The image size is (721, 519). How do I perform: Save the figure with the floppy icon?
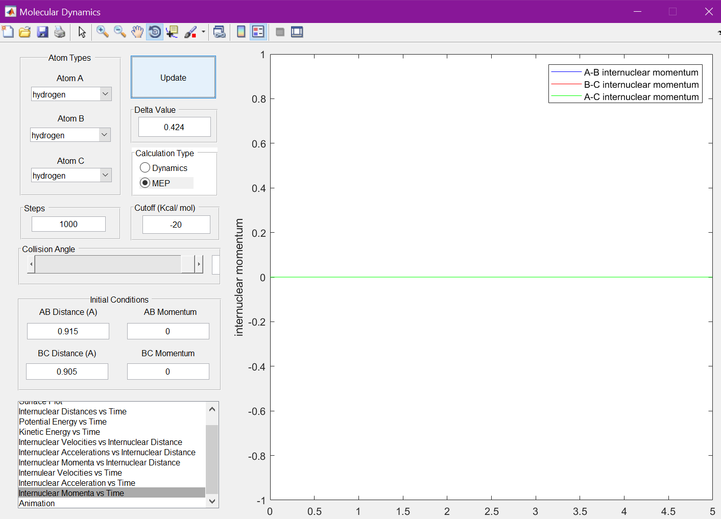42,32
